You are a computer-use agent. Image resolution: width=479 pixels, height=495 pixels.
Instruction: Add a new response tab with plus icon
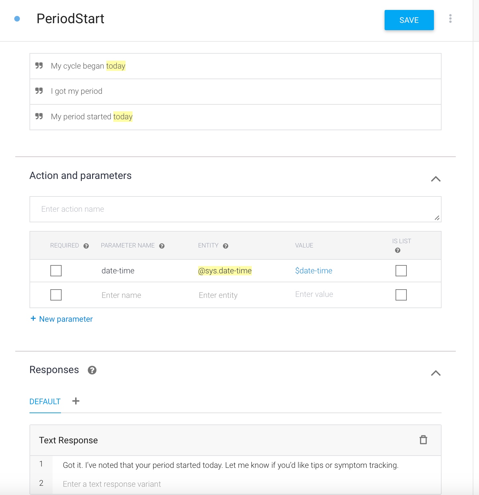click(x=76, y=401)
